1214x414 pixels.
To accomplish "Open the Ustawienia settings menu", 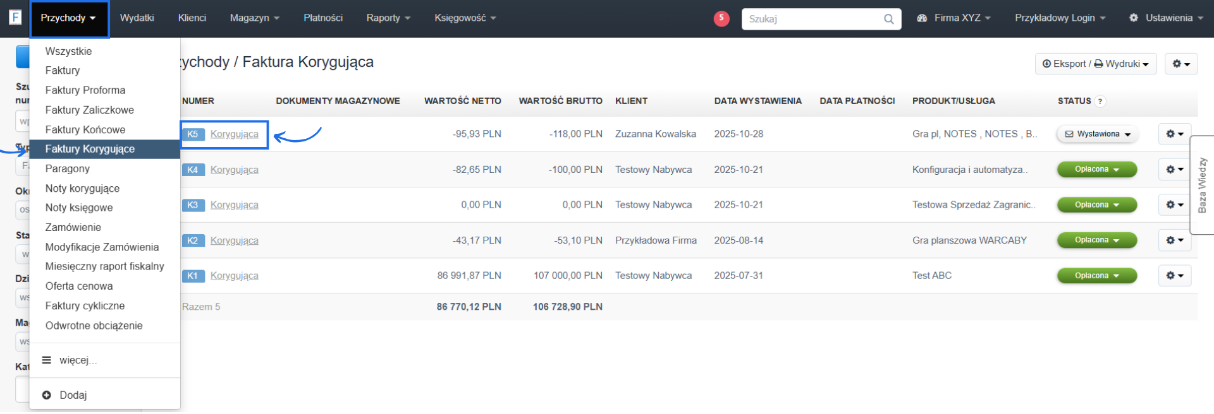I will (1168, 18).
